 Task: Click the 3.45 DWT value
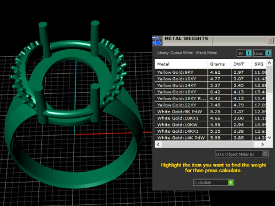pos(238,85)
